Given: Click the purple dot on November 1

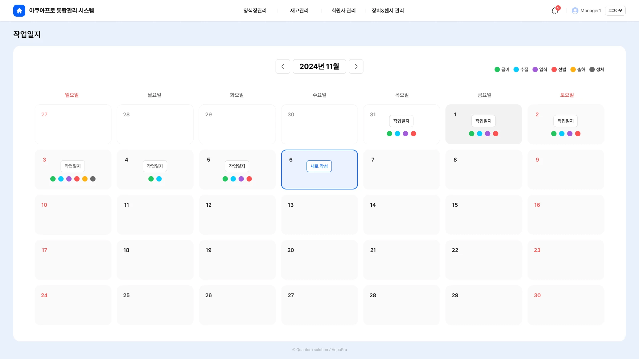Looking at the screenshot, I should click(488, 134).
